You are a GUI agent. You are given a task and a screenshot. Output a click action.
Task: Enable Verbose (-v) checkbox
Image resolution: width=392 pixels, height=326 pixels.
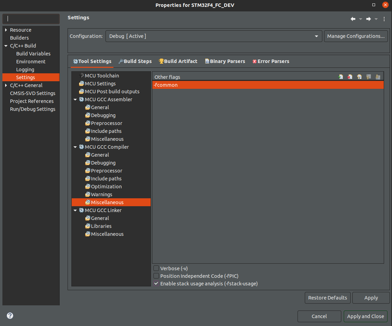coord(156,268)
